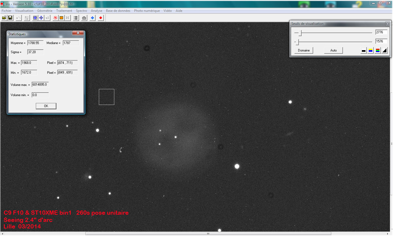
Task: Click the Volume min. field 0.0
Action: point(40,95)
